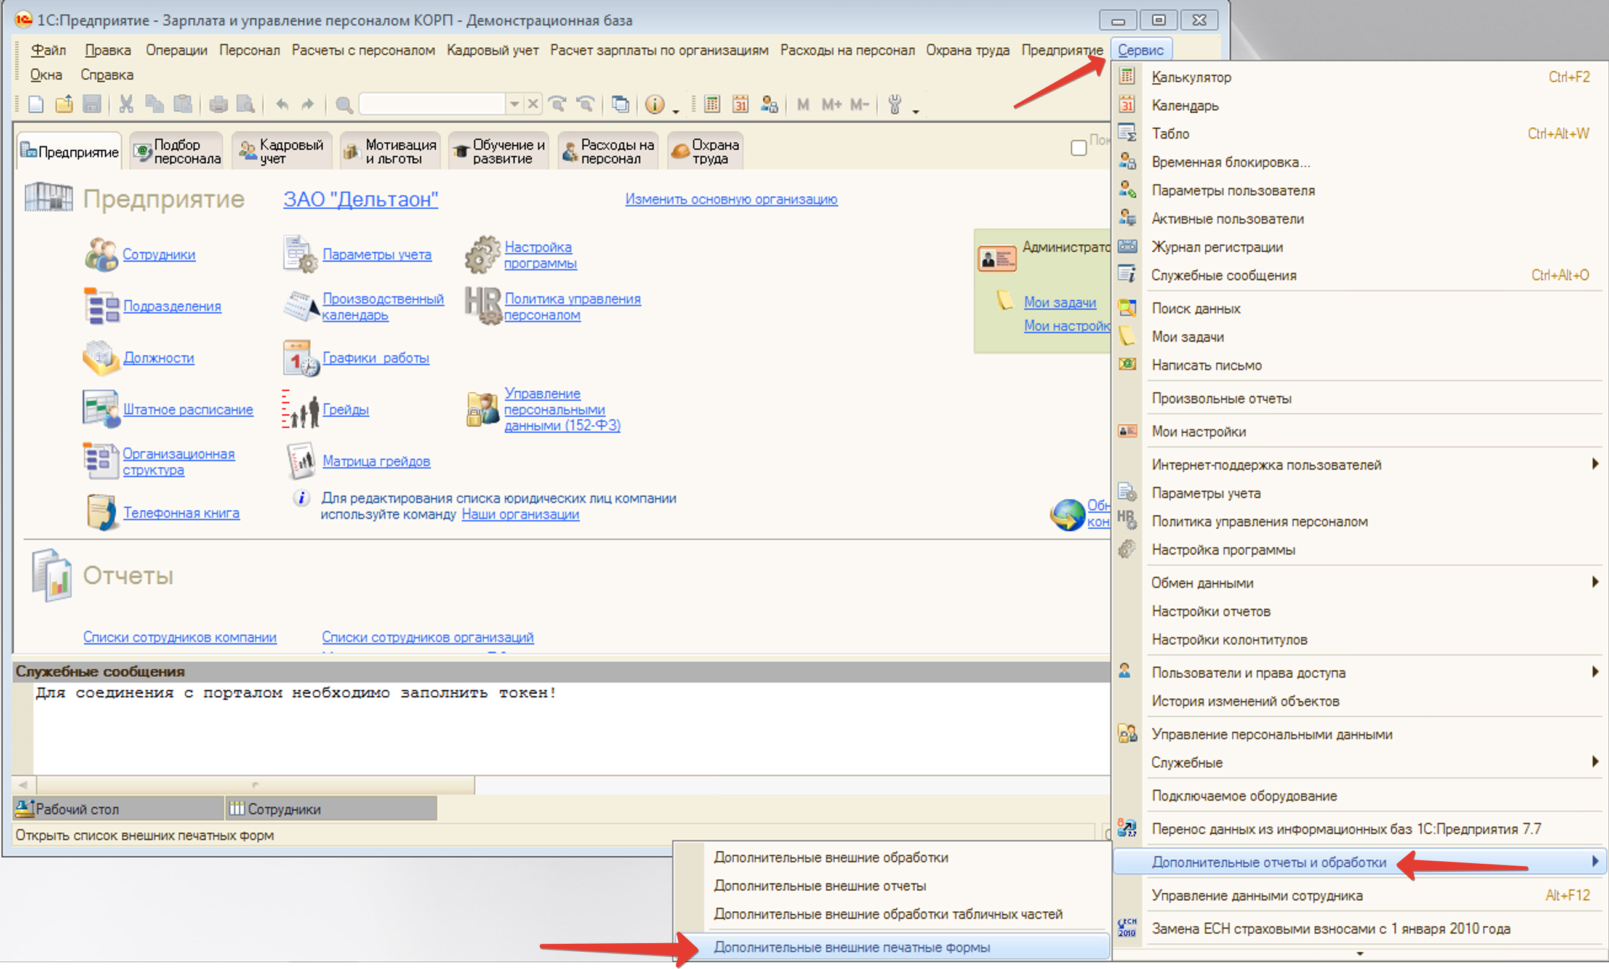Viewport: 1609px width, 969px height.
Task: Choose Написать письмо menu entry
Action: click(x=1206, y=366)
